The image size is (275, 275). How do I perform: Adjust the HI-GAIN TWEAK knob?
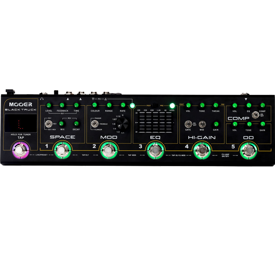[216, 105]
